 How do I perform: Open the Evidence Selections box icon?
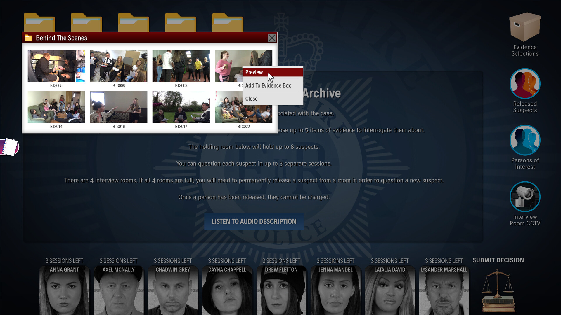[x=525, y=27]
